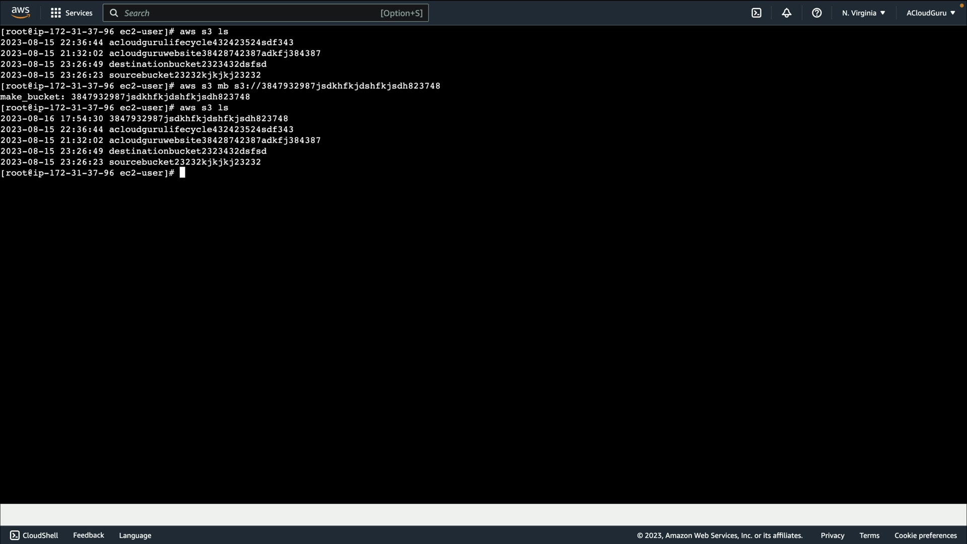Click the gray bar above the footer
This screenshot has height=544, width=967.
[x=483, y=515]
